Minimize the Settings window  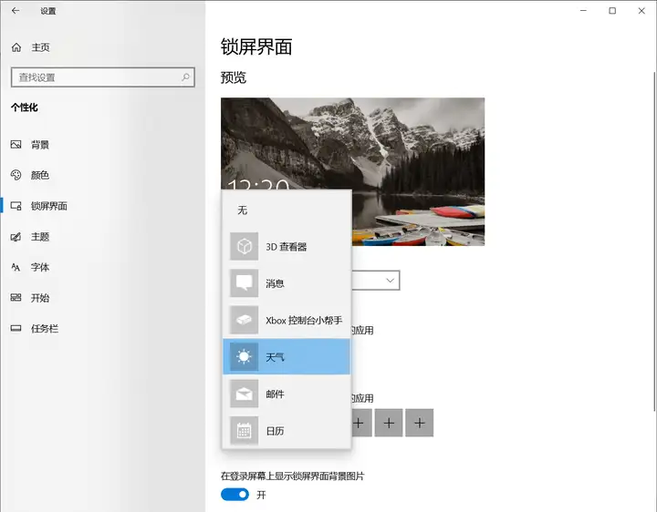[583, 11]
